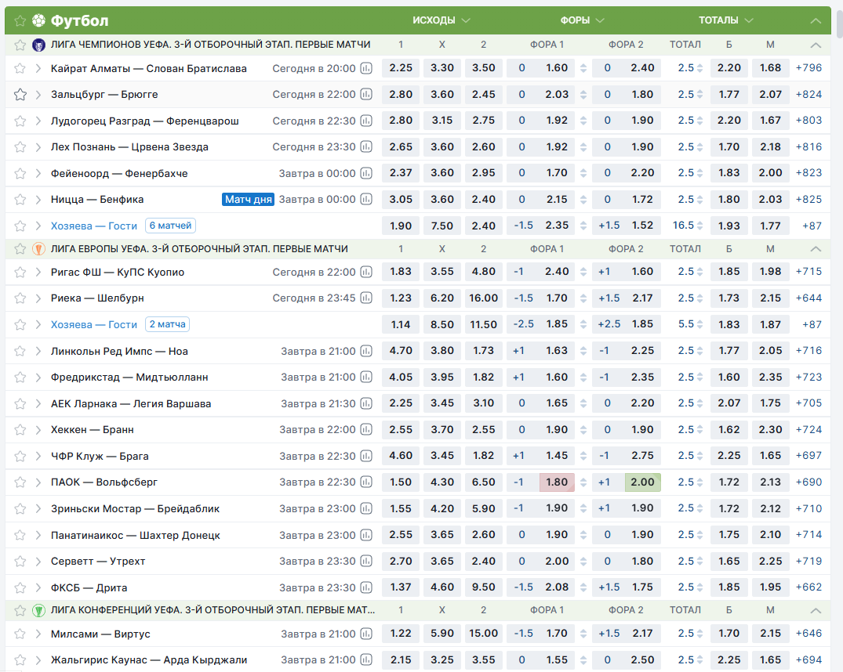Open statistics icon for Ницца — Бенфика
The height and width of the screenshot is (672, 843).
(x=366, y=199)
